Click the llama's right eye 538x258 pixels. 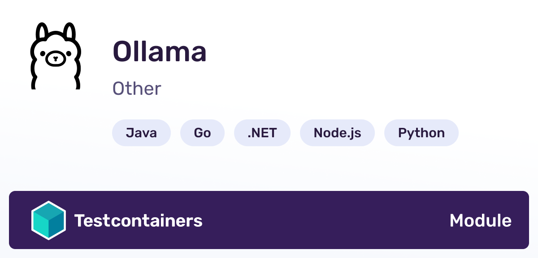(x=68, y=54)
